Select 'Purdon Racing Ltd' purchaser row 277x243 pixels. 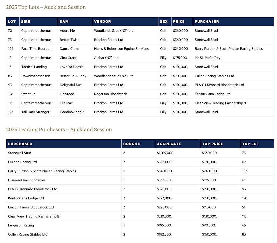140,162
